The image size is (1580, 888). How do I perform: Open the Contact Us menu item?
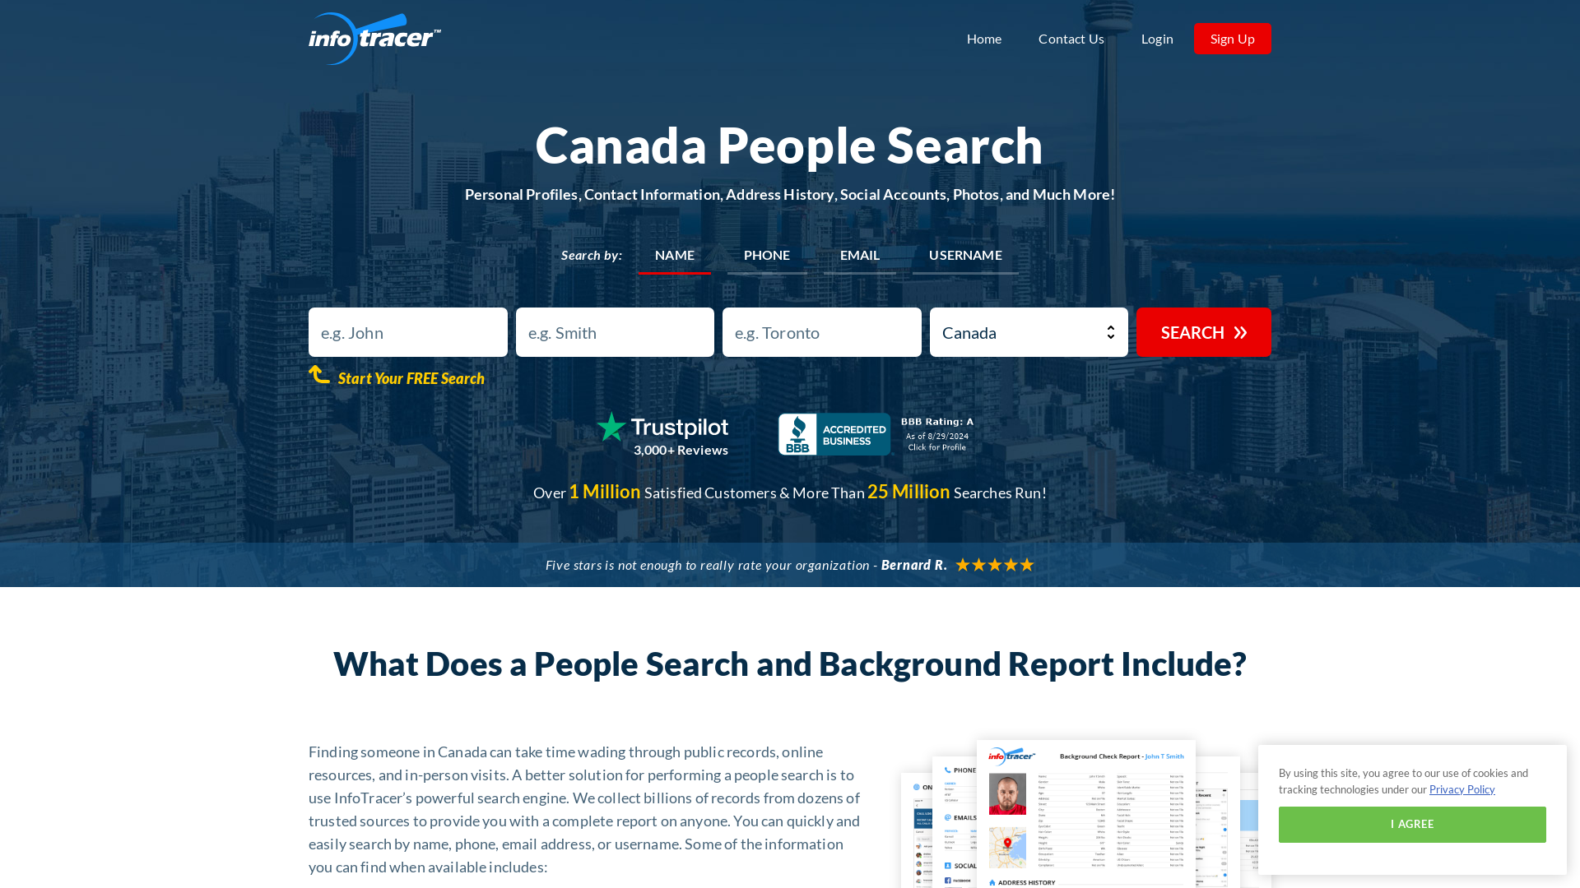pos(1071,38)
